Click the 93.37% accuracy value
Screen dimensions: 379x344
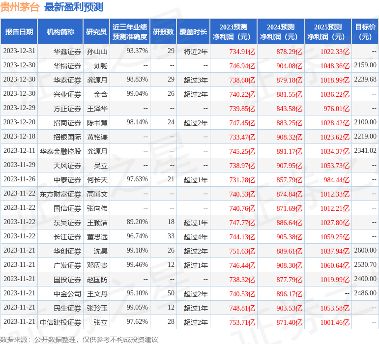click(137, 51)
